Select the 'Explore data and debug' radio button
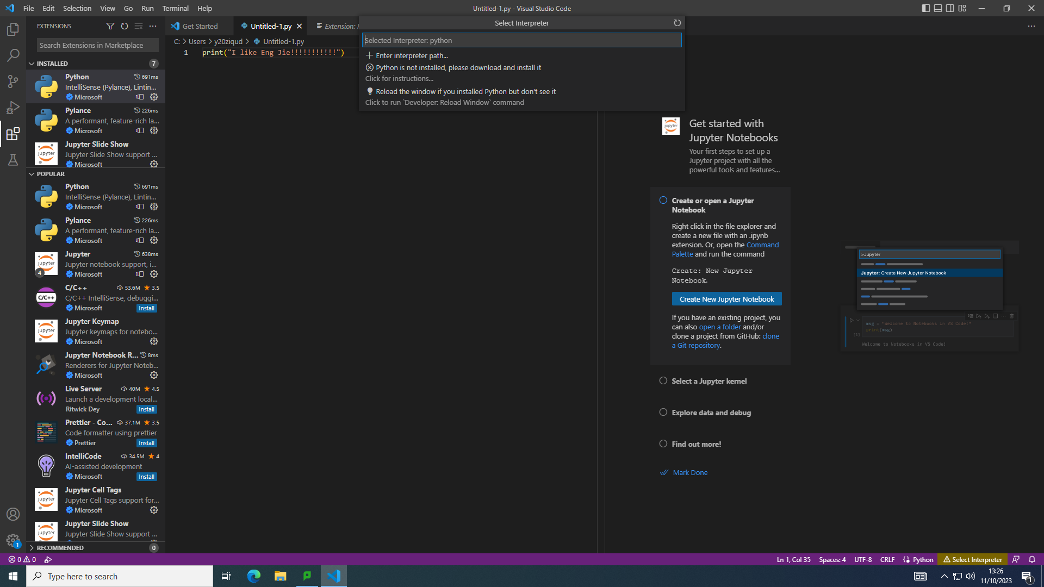The image size is (1044, 587). pyautogui.click(x=663, y=413)
